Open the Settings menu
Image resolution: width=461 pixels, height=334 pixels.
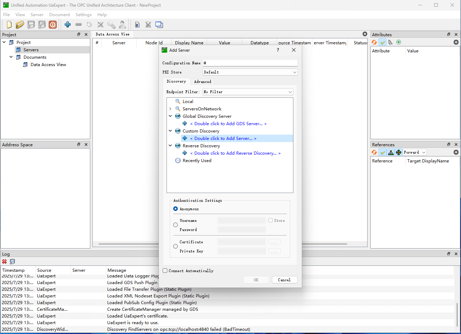(x=83, y=15)
